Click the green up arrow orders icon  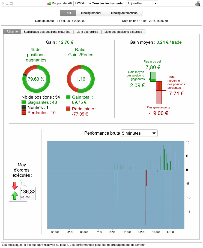(15, 196)
